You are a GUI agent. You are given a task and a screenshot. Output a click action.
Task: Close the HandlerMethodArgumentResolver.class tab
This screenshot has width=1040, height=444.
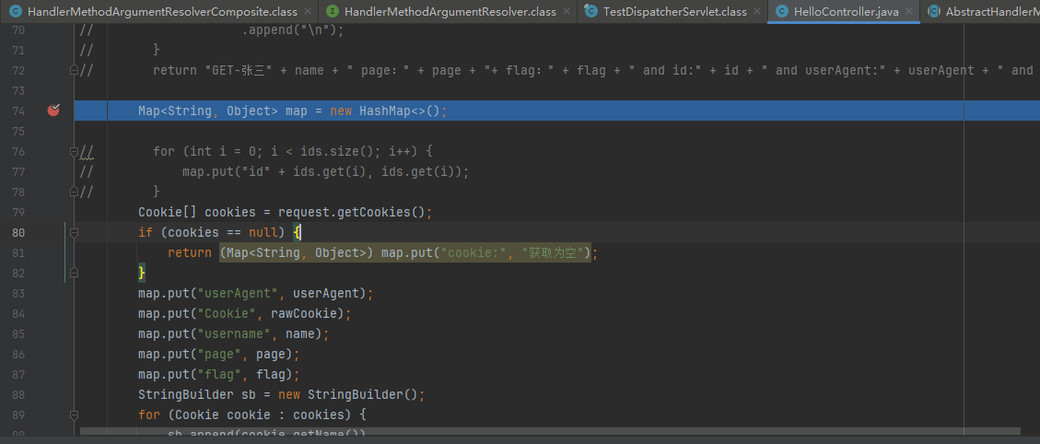[566, 12]
